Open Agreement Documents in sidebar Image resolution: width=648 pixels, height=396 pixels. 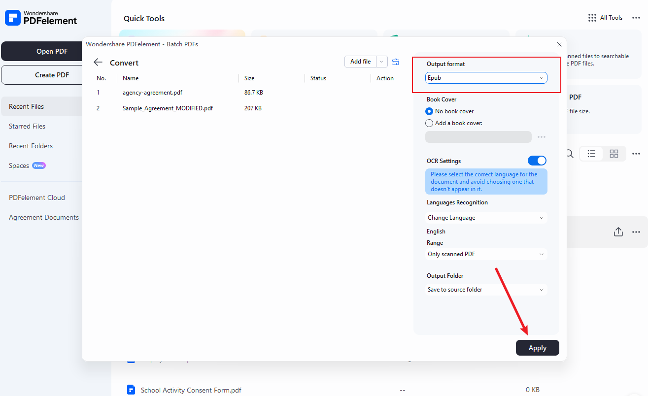(x=44, y=217)
